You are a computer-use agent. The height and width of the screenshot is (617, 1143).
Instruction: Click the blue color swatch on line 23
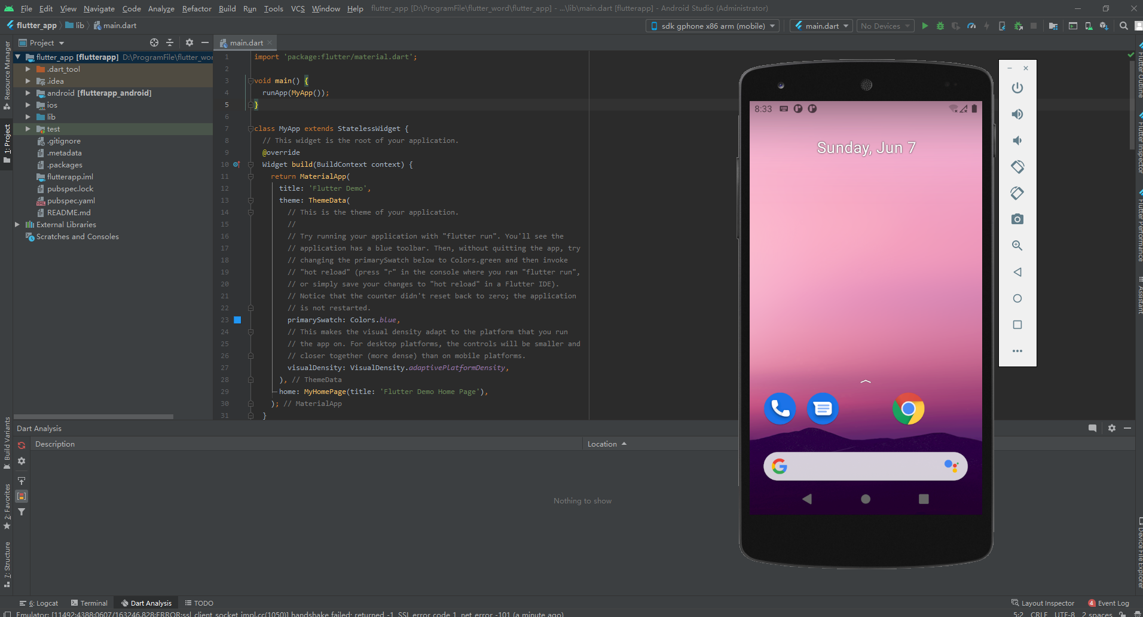[237, 320]
